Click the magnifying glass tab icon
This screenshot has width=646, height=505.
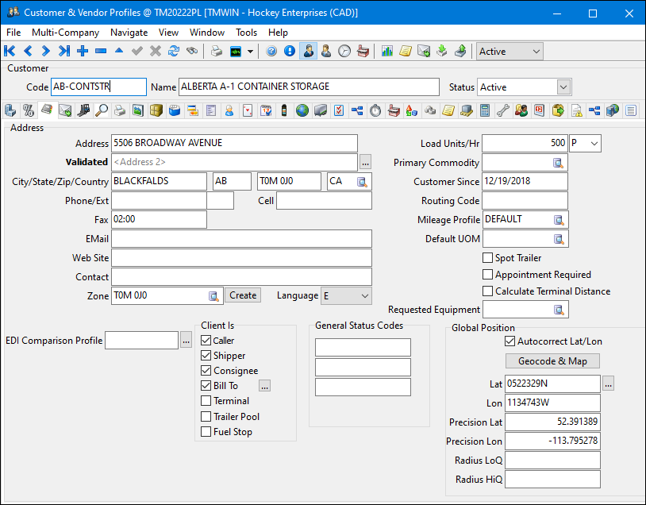pyautogui.click(x=102, y=110)
